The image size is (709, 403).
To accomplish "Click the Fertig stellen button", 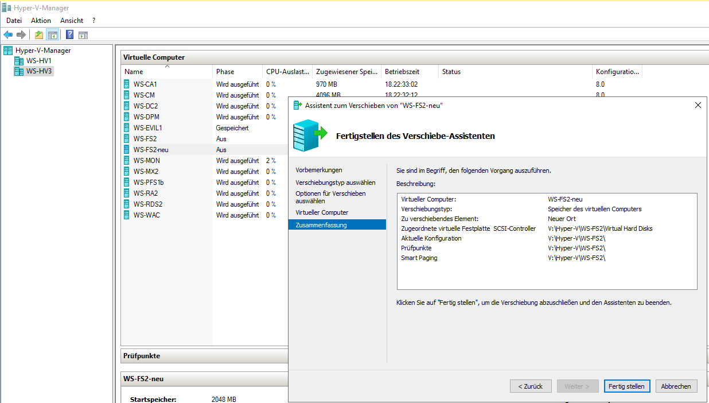I will [x=627, y=386].
